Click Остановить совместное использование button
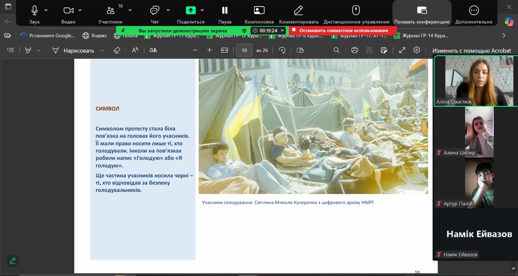The image size is (518, 276). point(343,30)
